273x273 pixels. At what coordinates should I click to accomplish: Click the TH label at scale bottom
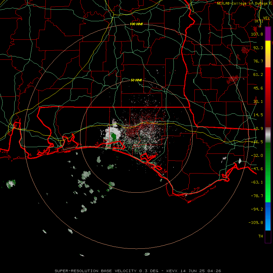pos(261,236)
